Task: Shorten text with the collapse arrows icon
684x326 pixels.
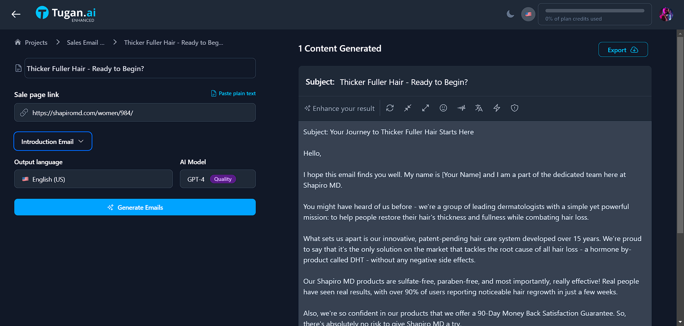Action: tap(408, 108)
